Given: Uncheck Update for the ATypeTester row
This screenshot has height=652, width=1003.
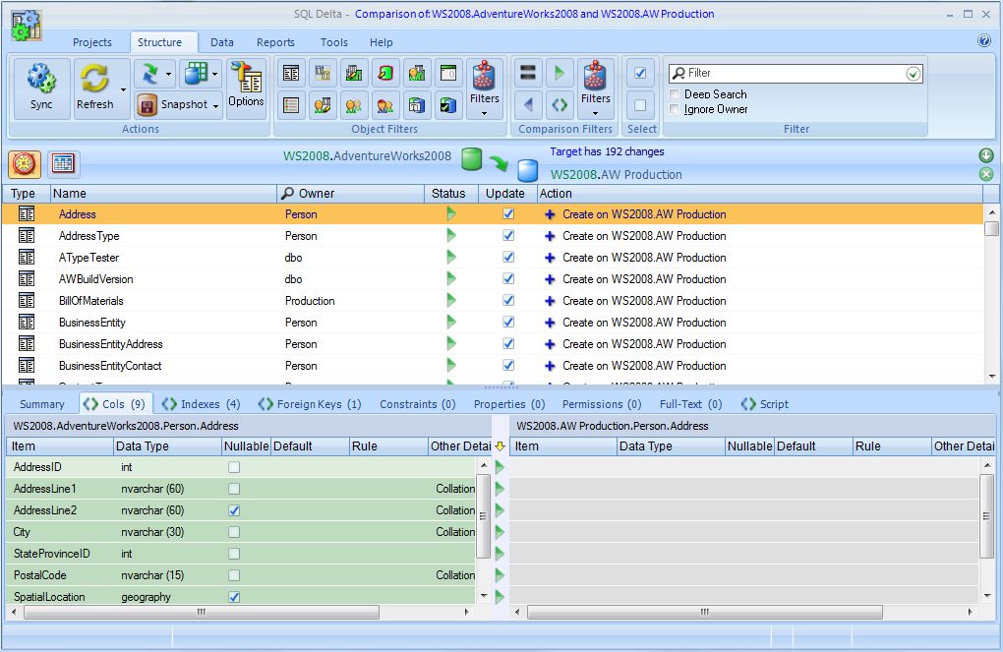Looking at the screenshot, I should click(x=508, y=258).
